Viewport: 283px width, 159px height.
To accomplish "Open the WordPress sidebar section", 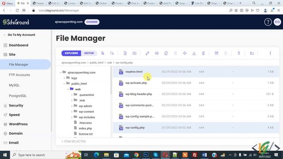I will [x=18, y=124].
